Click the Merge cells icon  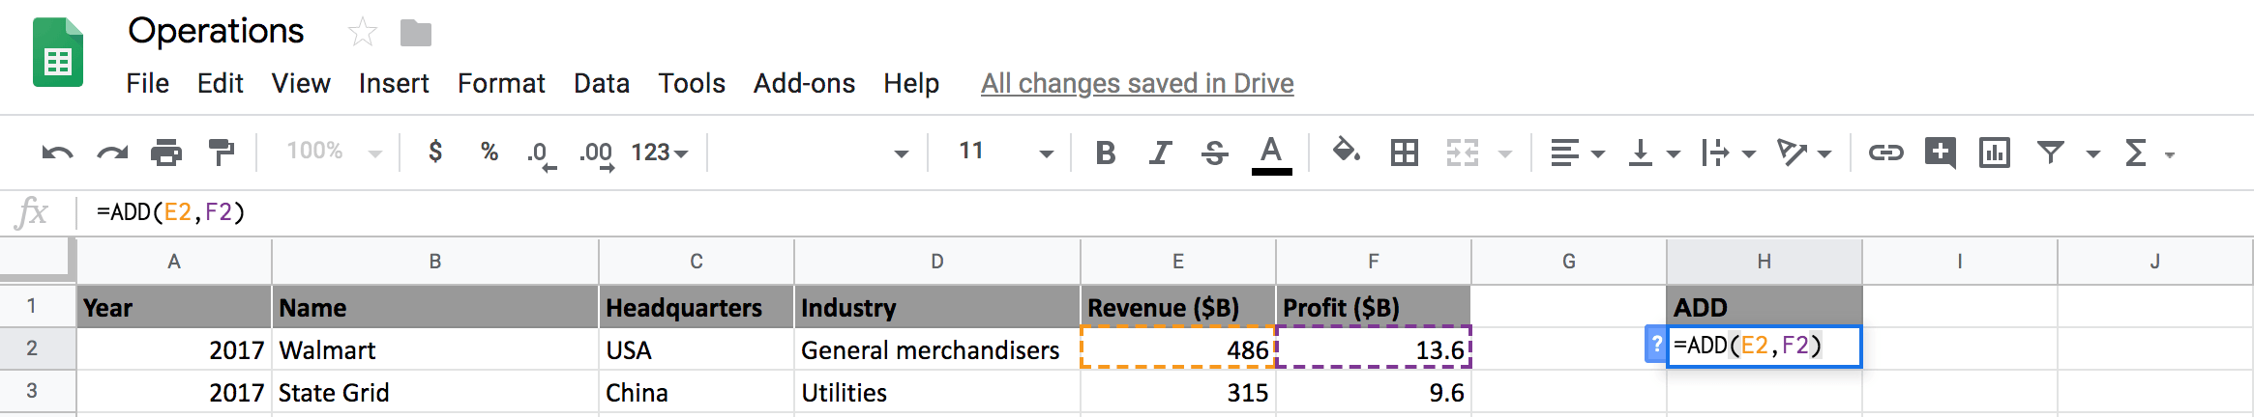(1463, 153)
